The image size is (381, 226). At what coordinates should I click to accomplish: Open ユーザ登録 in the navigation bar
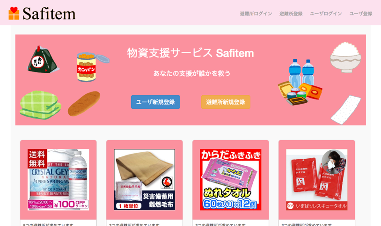(x=361, y=14)
